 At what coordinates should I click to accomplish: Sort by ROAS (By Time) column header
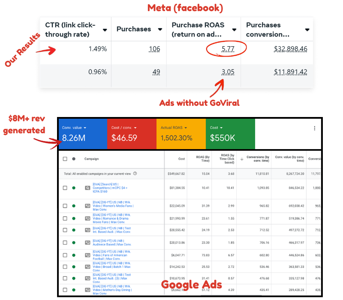click(x=203, y=159)
